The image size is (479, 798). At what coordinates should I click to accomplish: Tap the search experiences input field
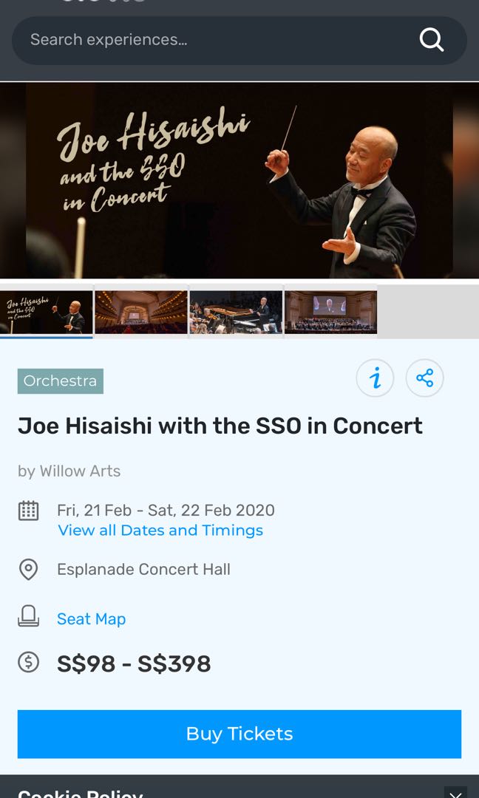185,41
